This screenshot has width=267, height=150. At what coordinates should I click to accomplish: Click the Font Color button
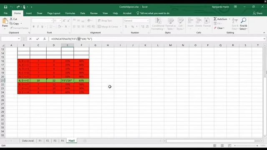point(66,27)
